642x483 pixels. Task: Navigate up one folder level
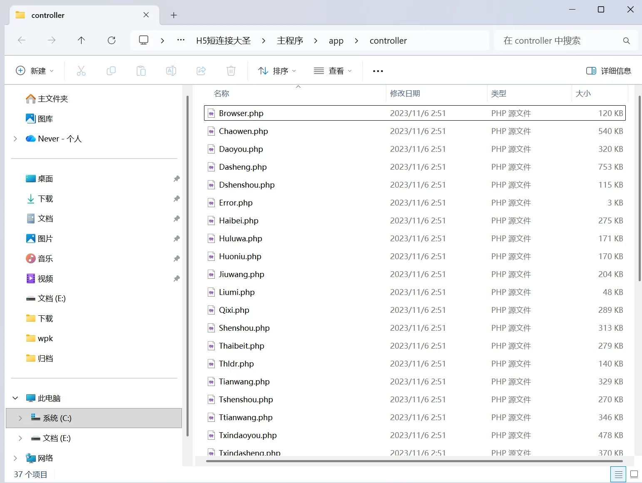pyautogui.click(x=81, y=40)
